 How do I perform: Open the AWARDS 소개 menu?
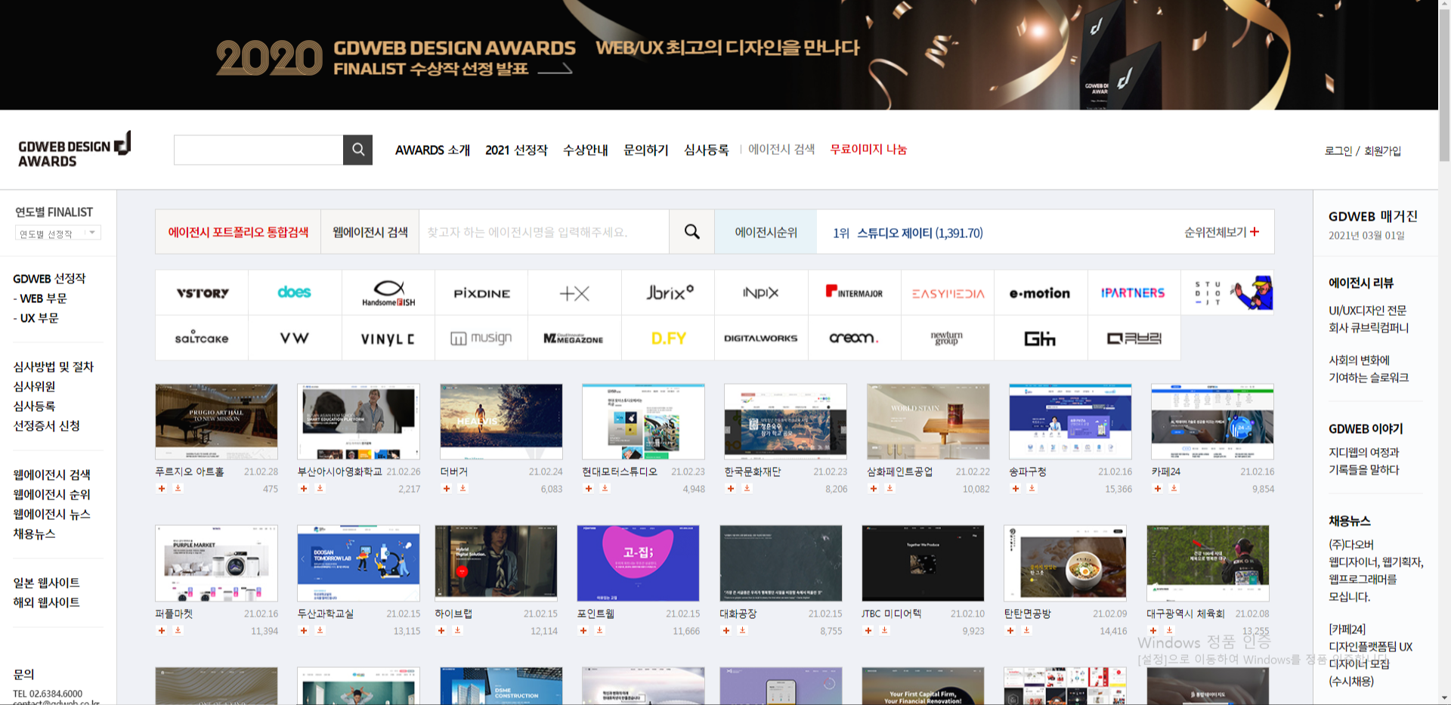(432, 150)
